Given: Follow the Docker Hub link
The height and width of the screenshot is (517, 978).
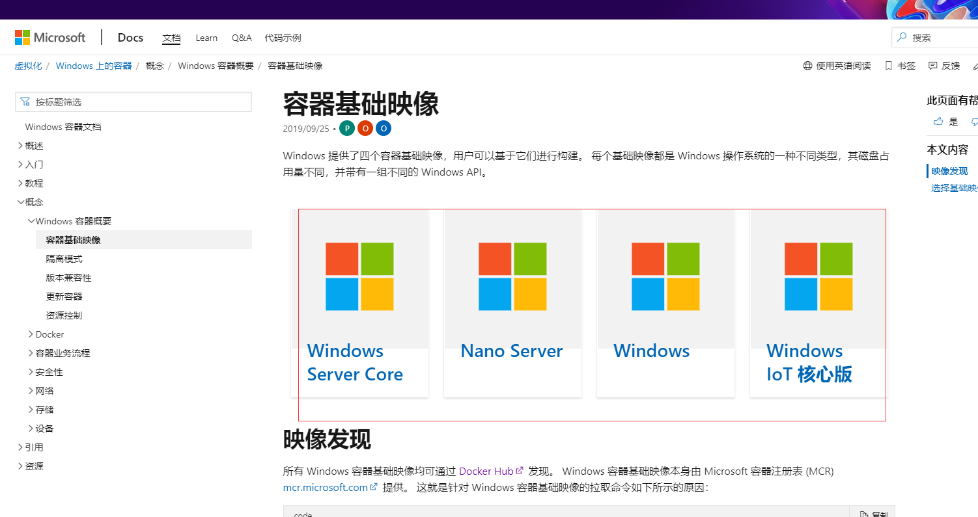Looking at the screenshot, I should tap(491, 471).
